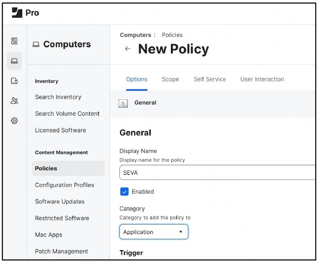Select the Options tab
The width and height of the screenshot is (319, 263).
[x=137, y=79]
